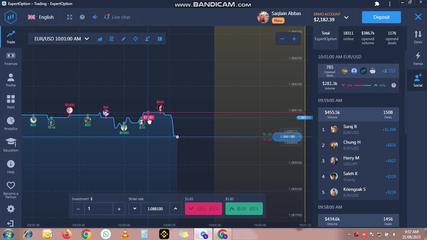Open settings gear in sidebar
This screenshot has width=427, height=240.
[x=11, y=209]
